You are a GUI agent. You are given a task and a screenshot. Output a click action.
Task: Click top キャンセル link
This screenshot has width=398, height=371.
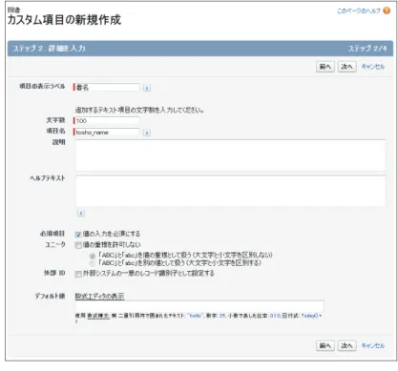(373, 67)
